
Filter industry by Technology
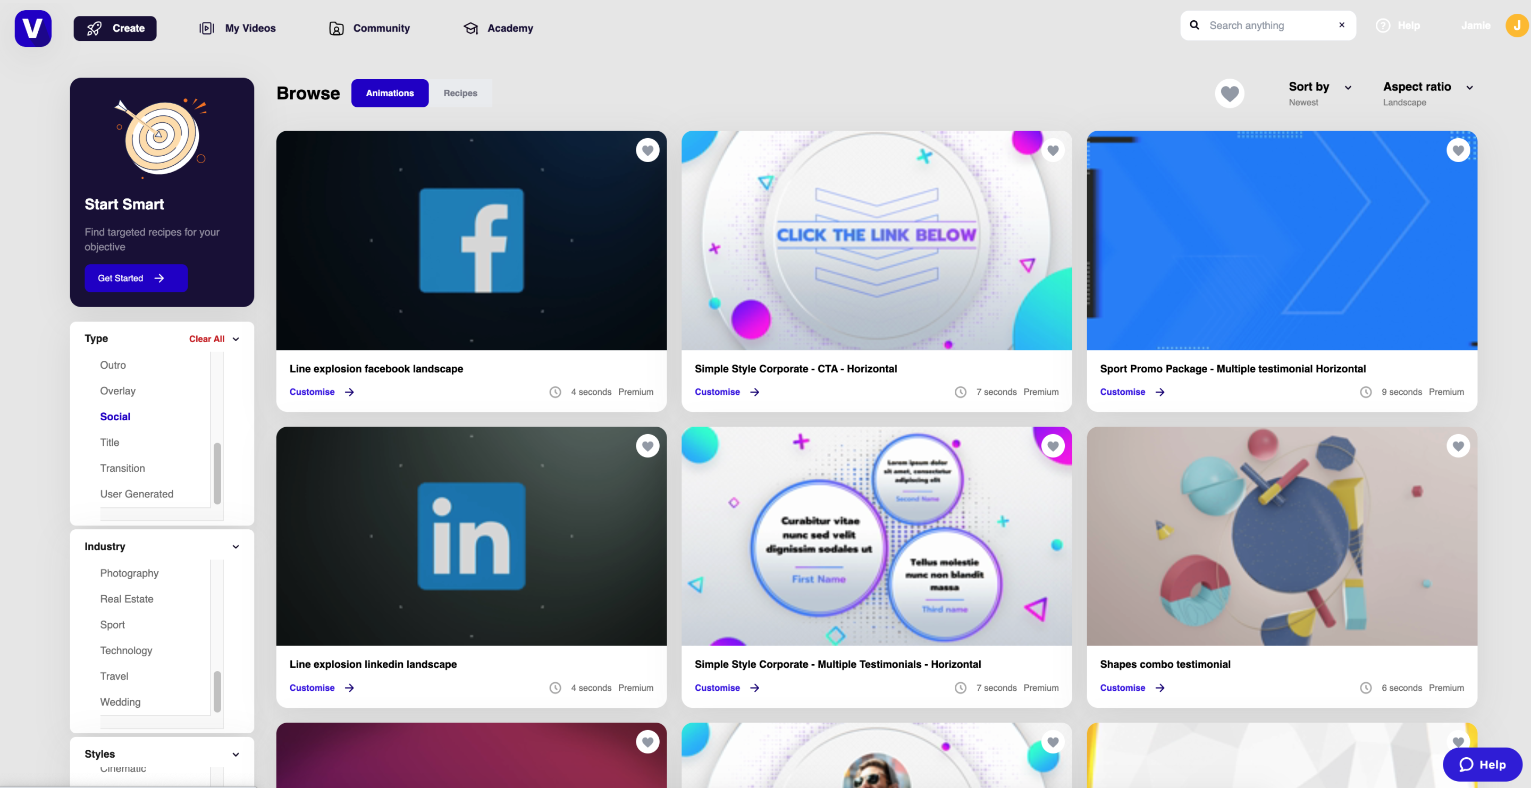pos(126,651)
